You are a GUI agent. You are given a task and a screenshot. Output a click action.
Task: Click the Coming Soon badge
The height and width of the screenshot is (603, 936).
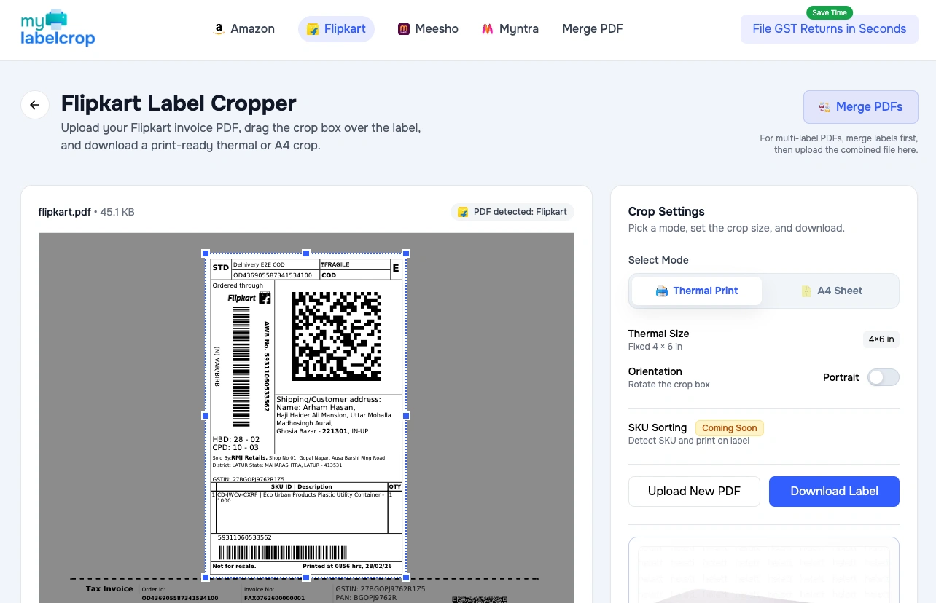click(x=730, y=428)
